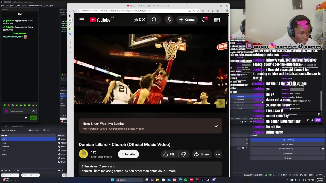
Task: Move scene down with arrow
Action: [18, 170]
